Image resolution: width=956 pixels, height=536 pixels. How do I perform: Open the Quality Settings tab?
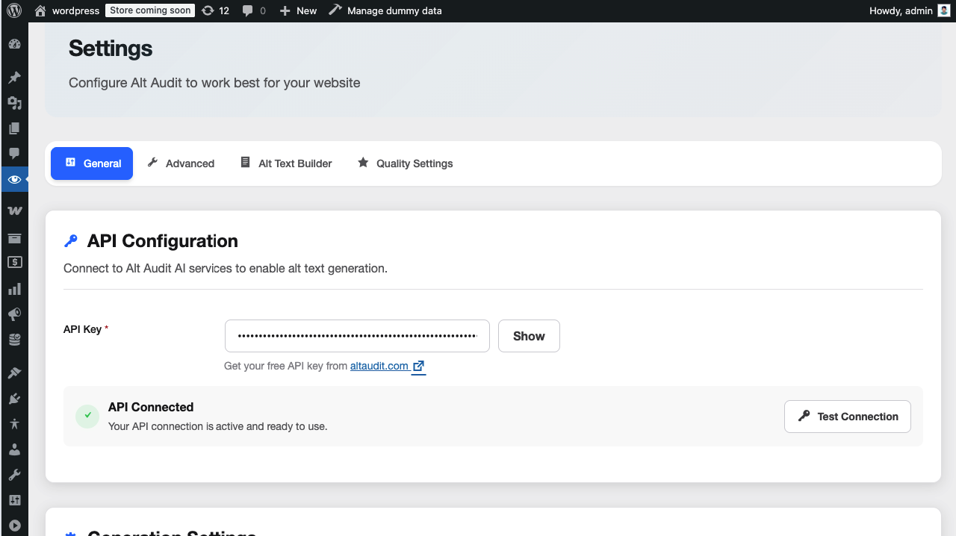coord(405,163)
